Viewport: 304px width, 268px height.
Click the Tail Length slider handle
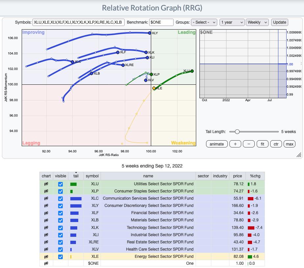(x=237, y=132)
